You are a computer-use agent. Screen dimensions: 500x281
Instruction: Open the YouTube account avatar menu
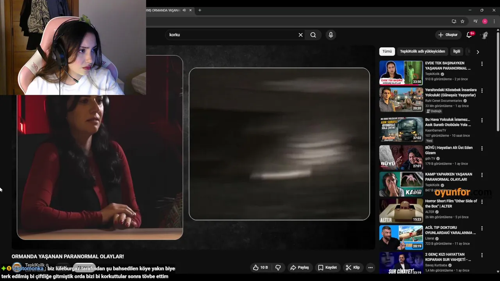485,35
